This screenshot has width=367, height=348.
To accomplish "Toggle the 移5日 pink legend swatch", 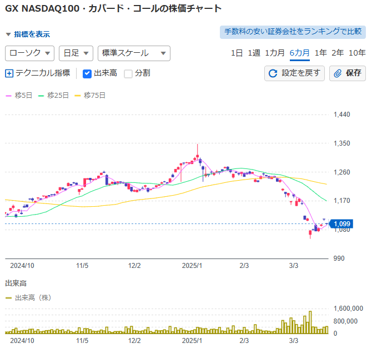I will tap(8, 96).
